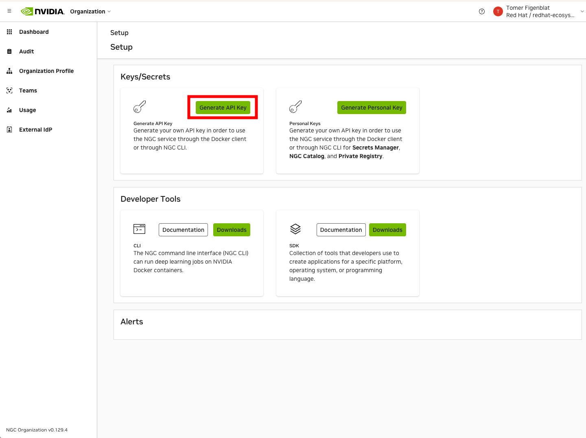Click the External IdP badge icon
Screen dimensions: 586x438
tap(9, 130)
